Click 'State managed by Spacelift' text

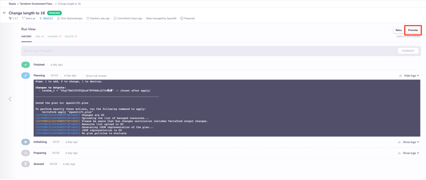[161, 19]
